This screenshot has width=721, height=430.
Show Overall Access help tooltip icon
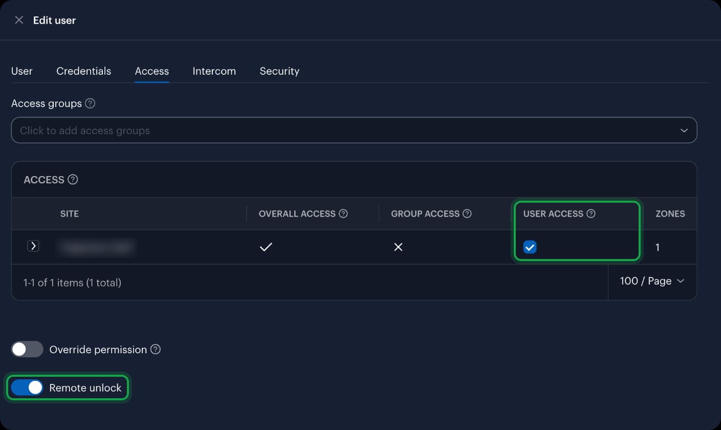(x=343, y=213)
